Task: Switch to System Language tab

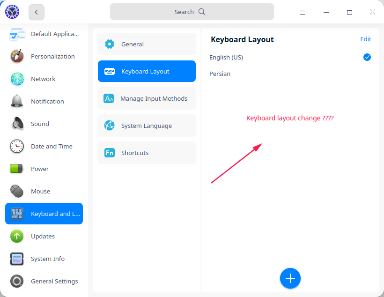Action: tap(147, 126)
